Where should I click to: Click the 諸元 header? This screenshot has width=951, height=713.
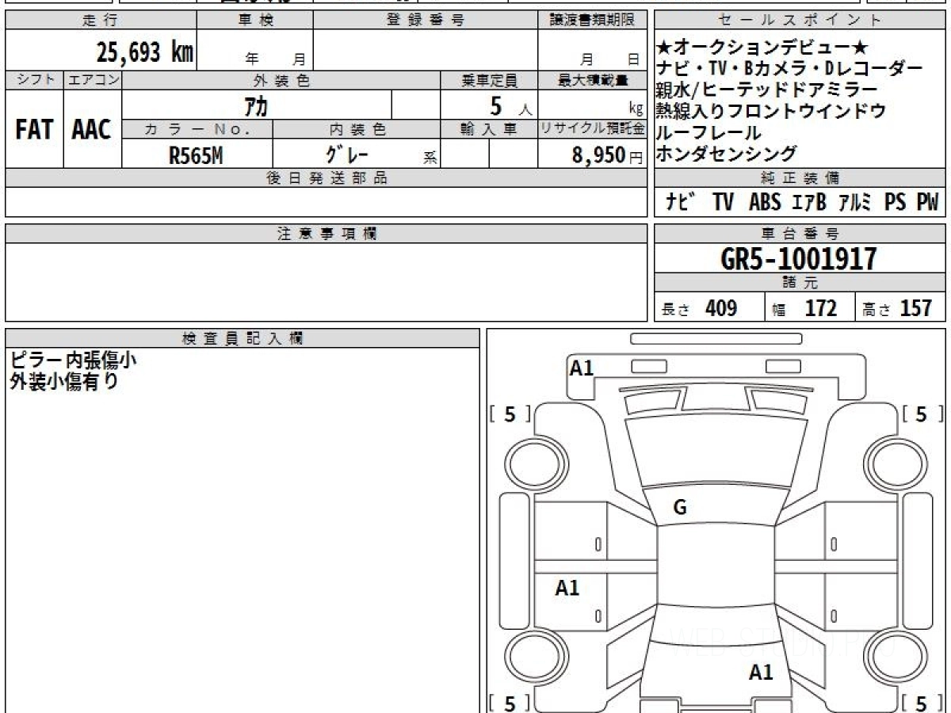[x=800, y=283]
